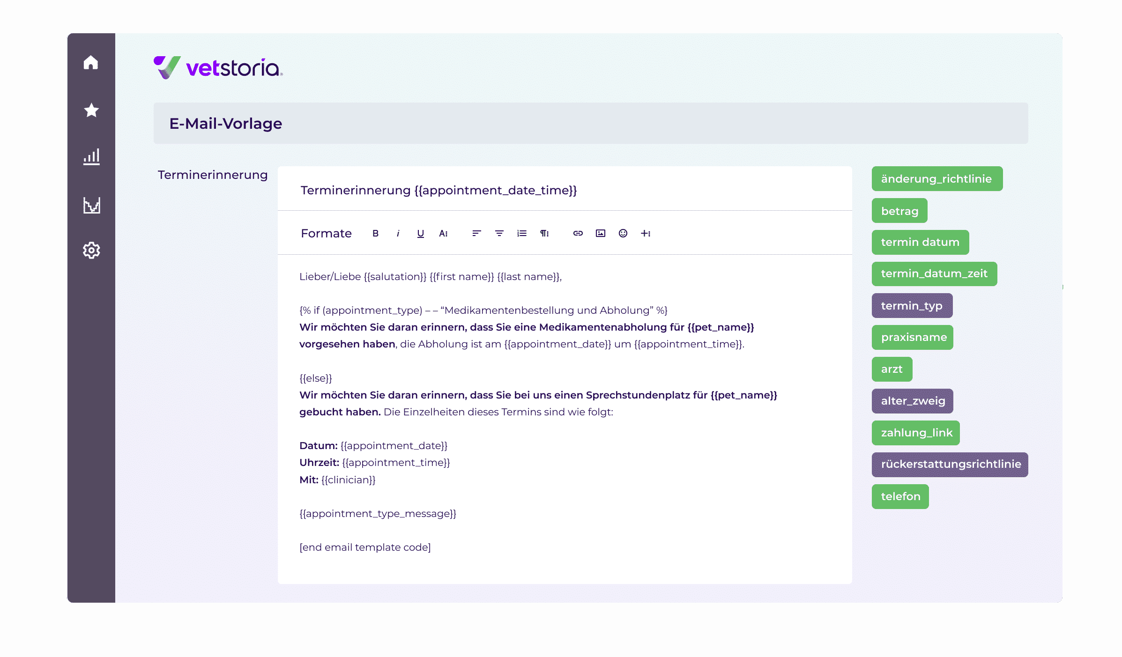The width and height of the screenshot is (1122, 657).
Task: Insert the zahlung_link tag
Action: 915,433
